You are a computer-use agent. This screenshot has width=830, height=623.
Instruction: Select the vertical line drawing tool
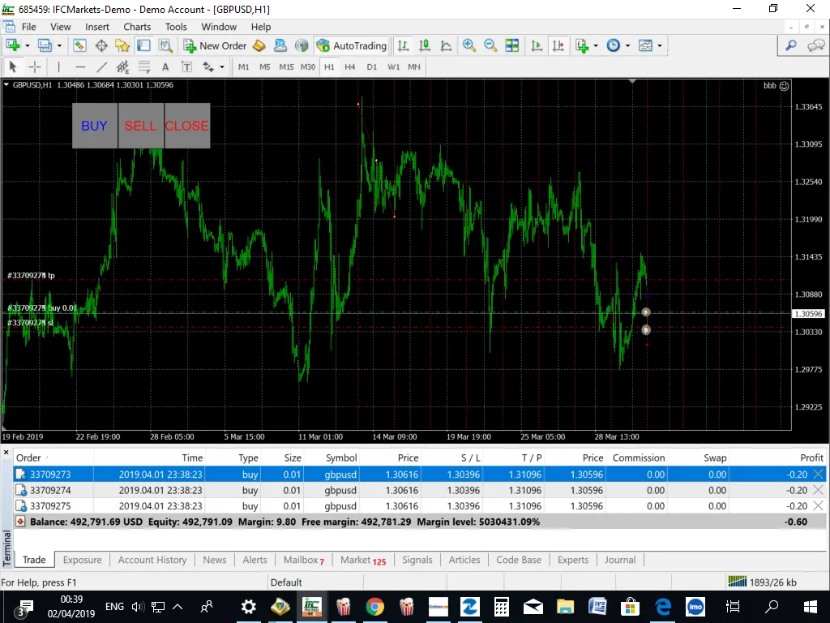click(58, 67)
